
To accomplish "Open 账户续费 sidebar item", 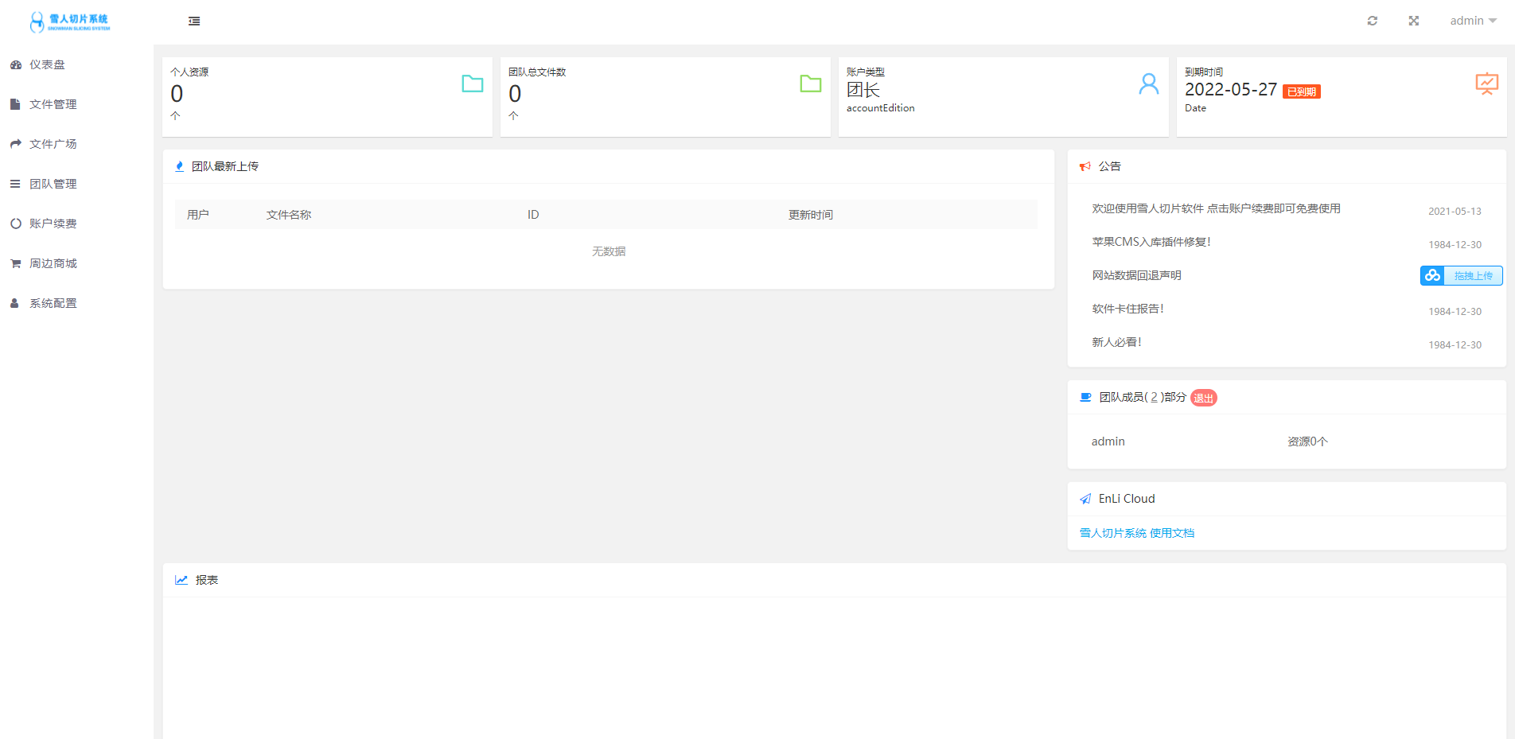I will click(x=53, y=224).
